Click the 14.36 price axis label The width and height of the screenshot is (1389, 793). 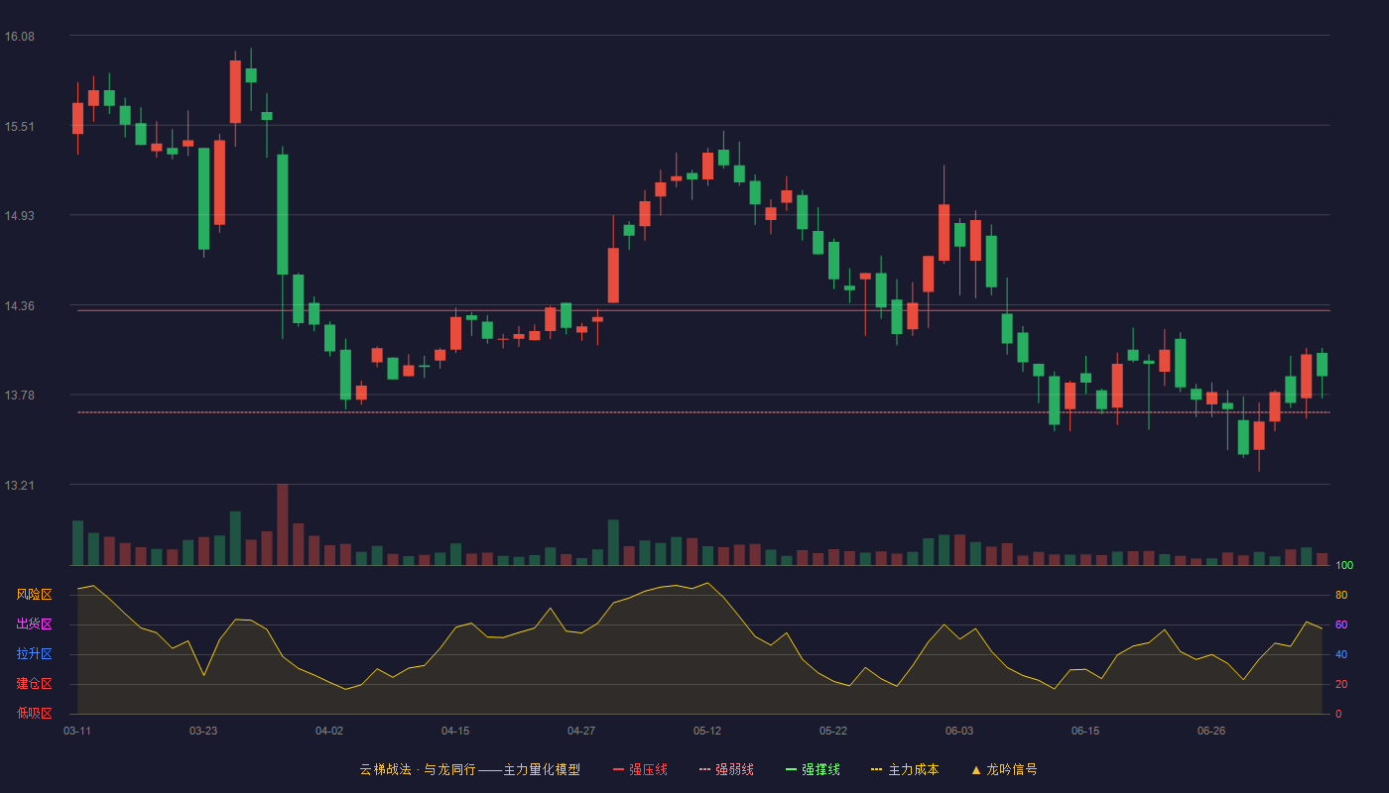(20, 306)
